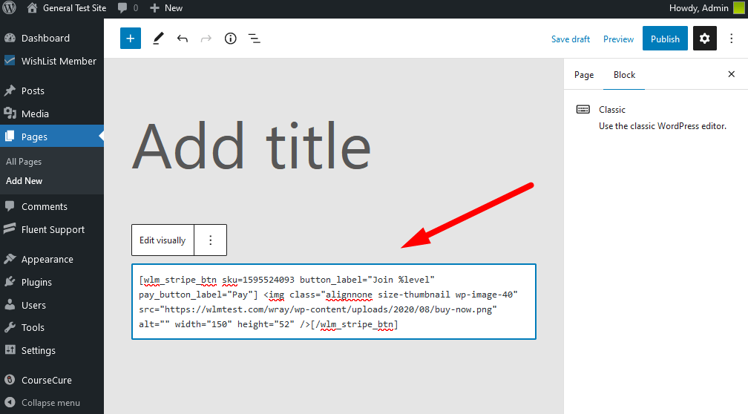Click the Dashboard gauge icon
Image resolution: width=748 pixels, height=414 pixels.
(x=10, y=38)
